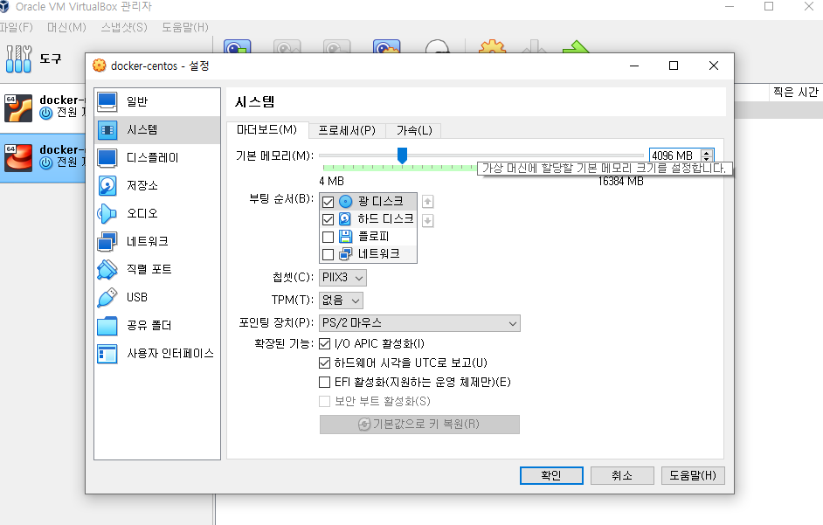Open the 오디오 settings category
Image resolution: width=823 pixels, height=525 pixels.
click(157, 213)
